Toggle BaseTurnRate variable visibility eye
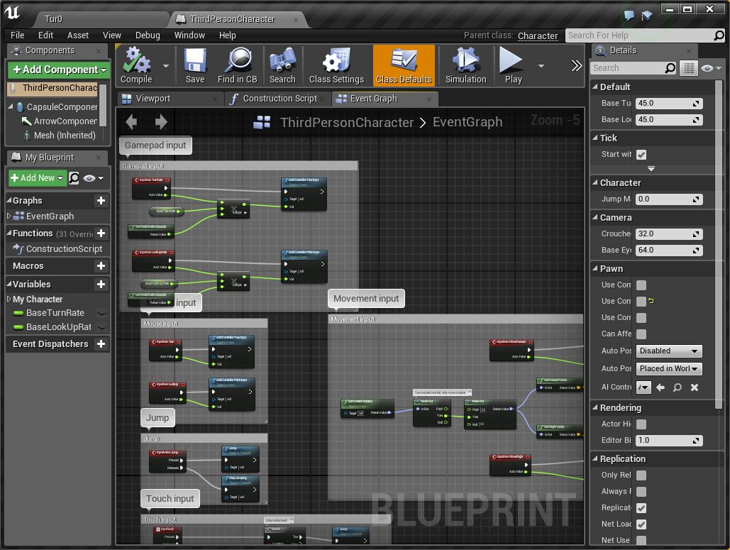This screenshot has width=730, height=550. tap(102, 314)
